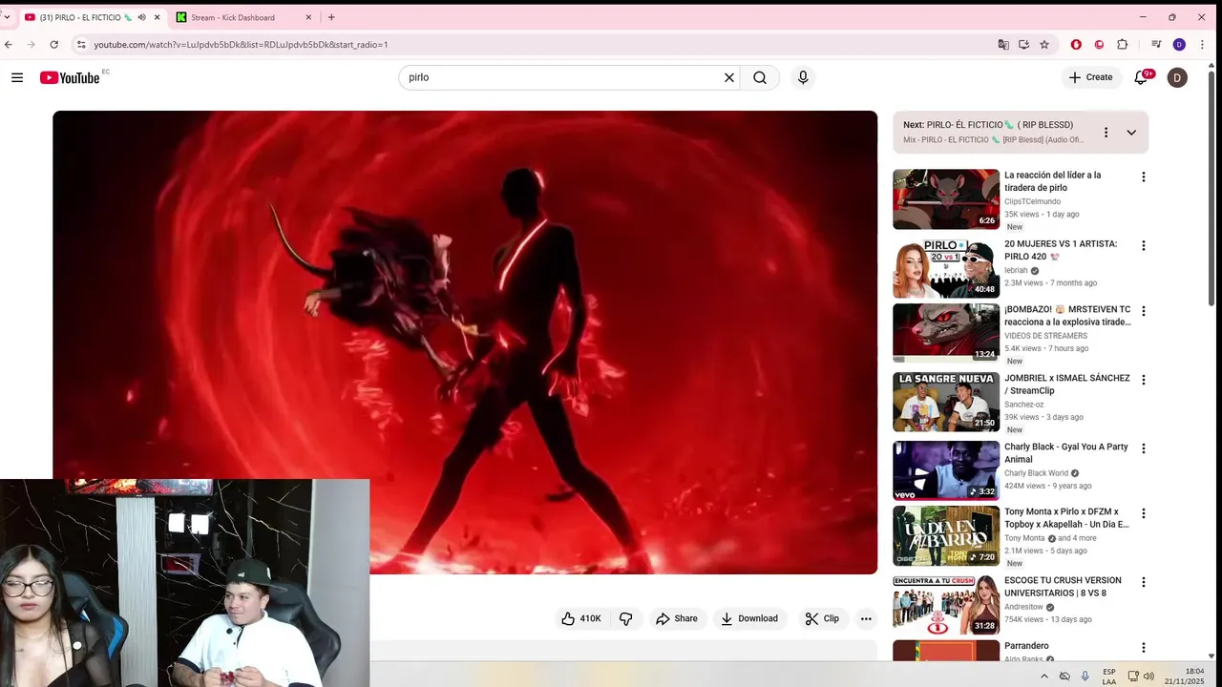Open the 20 MUJERES VS 1 ARTISTA thumbnail
Screen dimensions: 1222x687
pyautogui.click(x=946, y=267)
